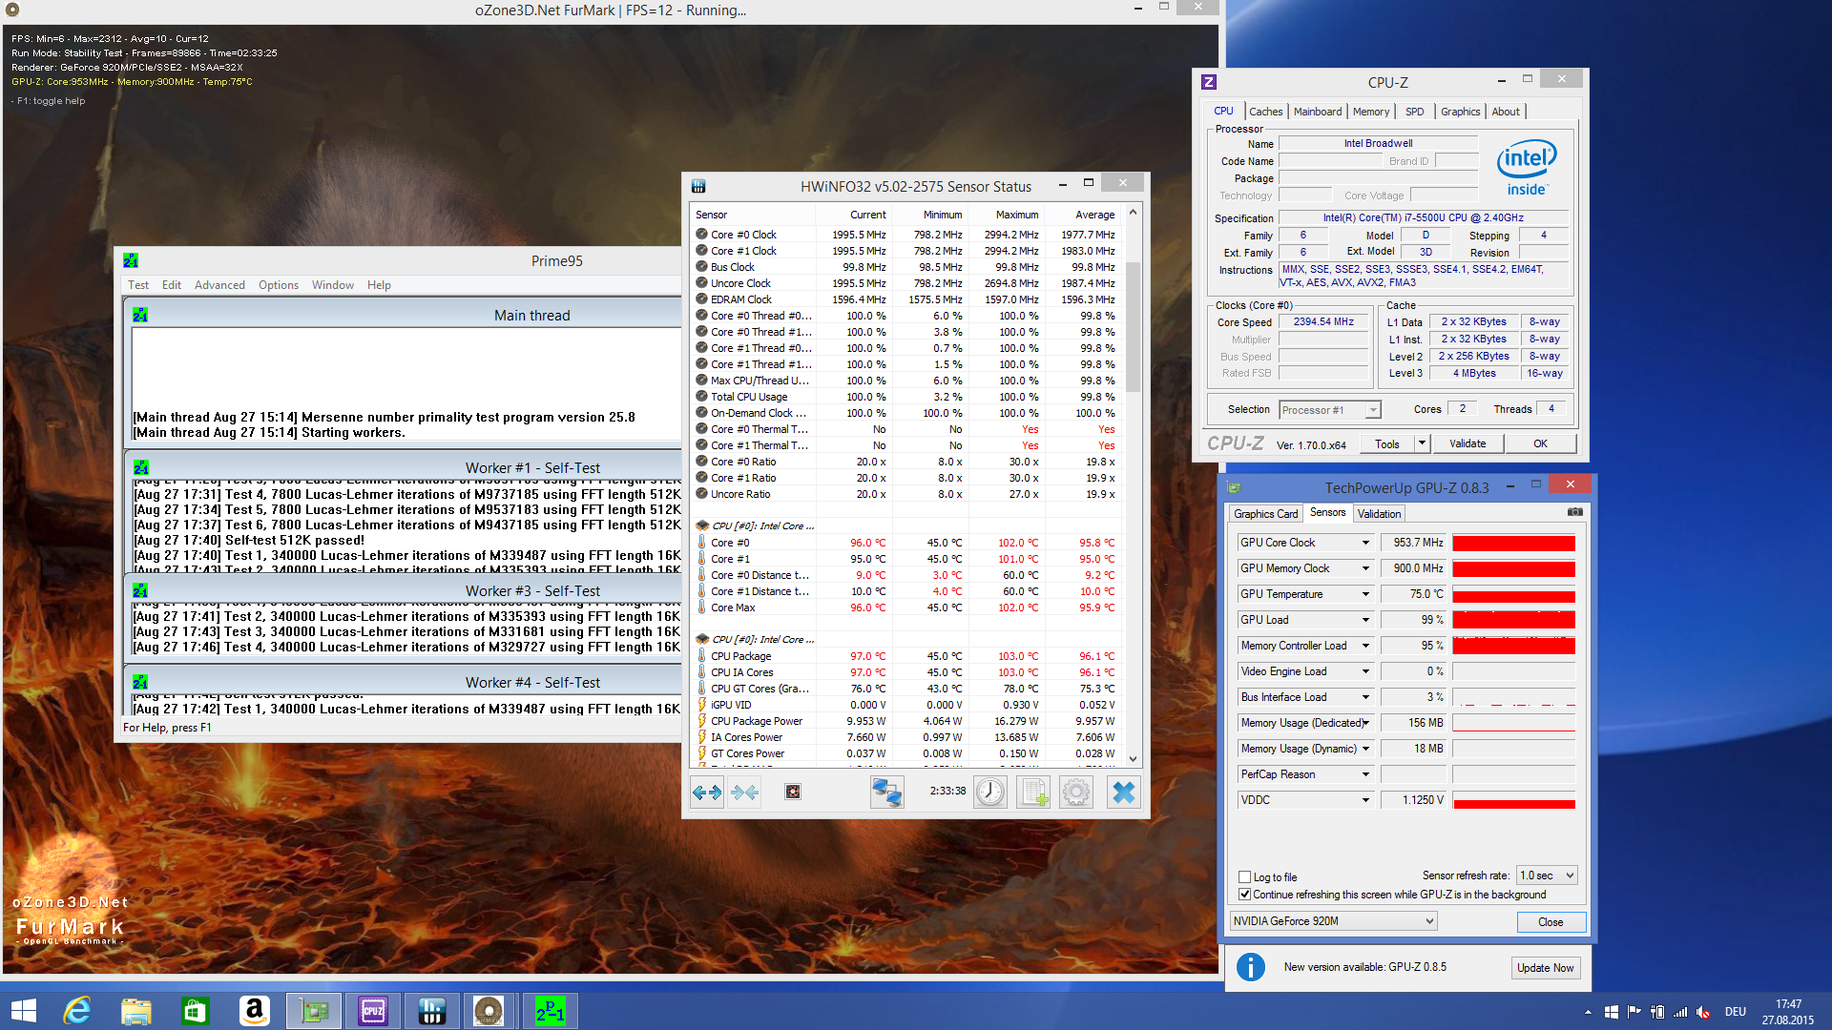1832x1030 pixels.
Task: Reset HWiNFO clock timer icon
Action: pyautogui.click(x=990, y=792)
